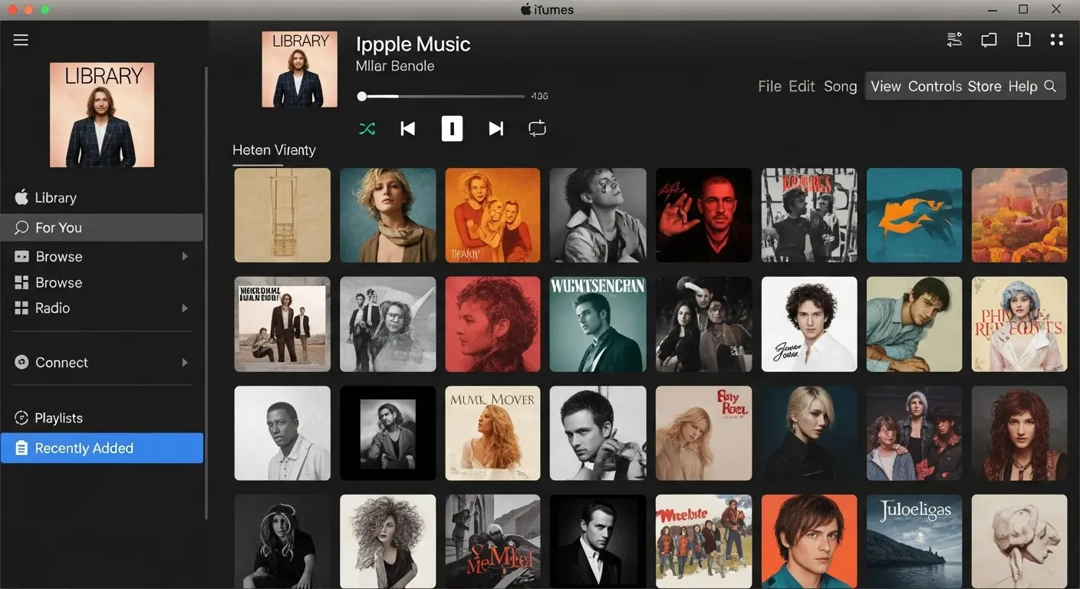
Task: Click the Mllar Benole artist name
Action: [x=395, y=66]
